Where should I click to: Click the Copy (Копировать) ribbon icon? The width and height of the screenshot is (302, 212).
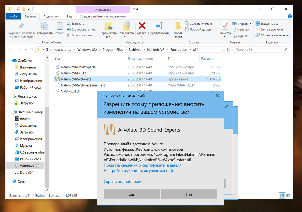[x=45, y=26]
